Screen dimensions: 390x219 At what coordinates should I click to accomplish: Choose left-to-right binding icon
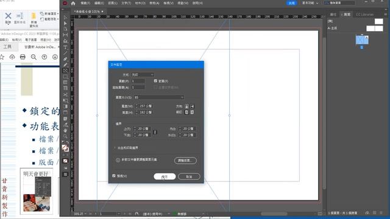186,112
